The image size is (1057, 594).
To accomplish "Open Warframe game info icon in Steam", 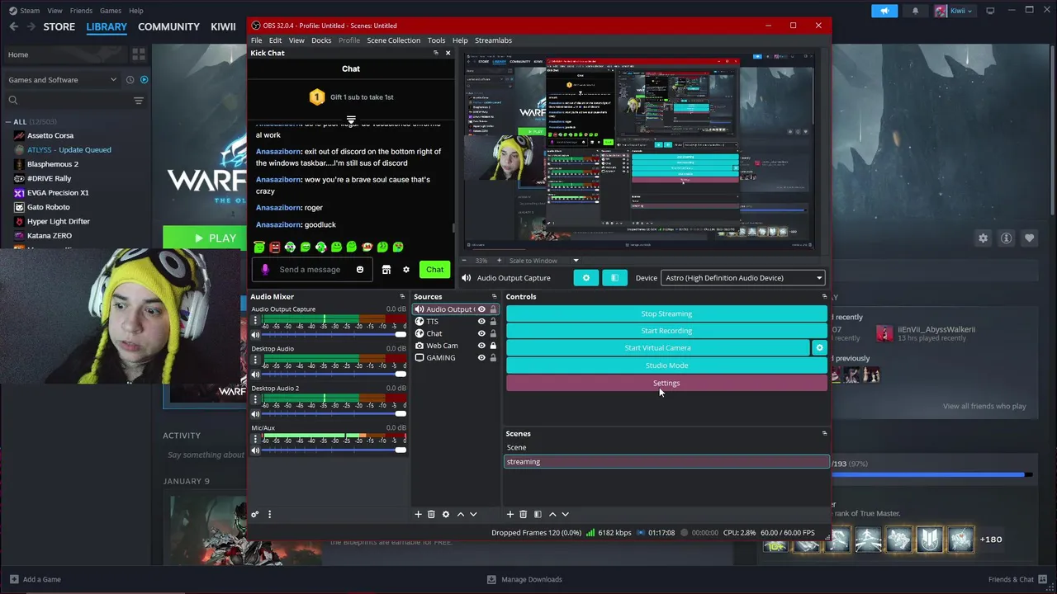I will 1006,238.
